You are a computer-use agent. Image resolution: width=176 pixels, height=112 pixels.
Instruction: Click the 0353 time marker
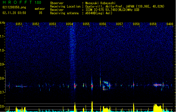[x=53, y=24]
